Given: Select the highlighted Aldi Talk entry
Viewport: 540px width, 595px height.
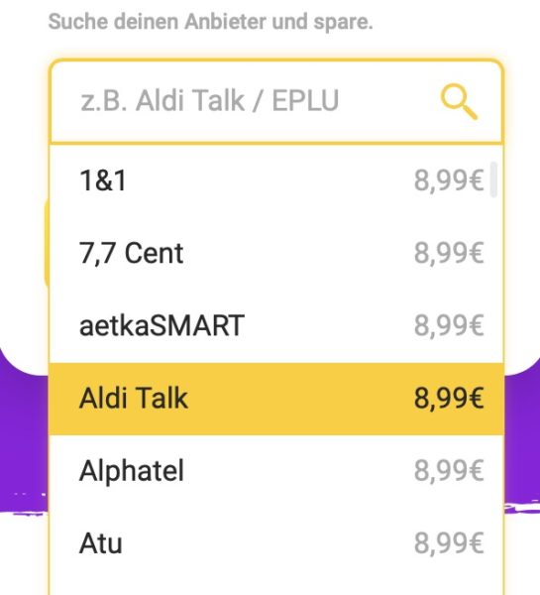Looking at the screenshot, I should [x=276, y=399].
